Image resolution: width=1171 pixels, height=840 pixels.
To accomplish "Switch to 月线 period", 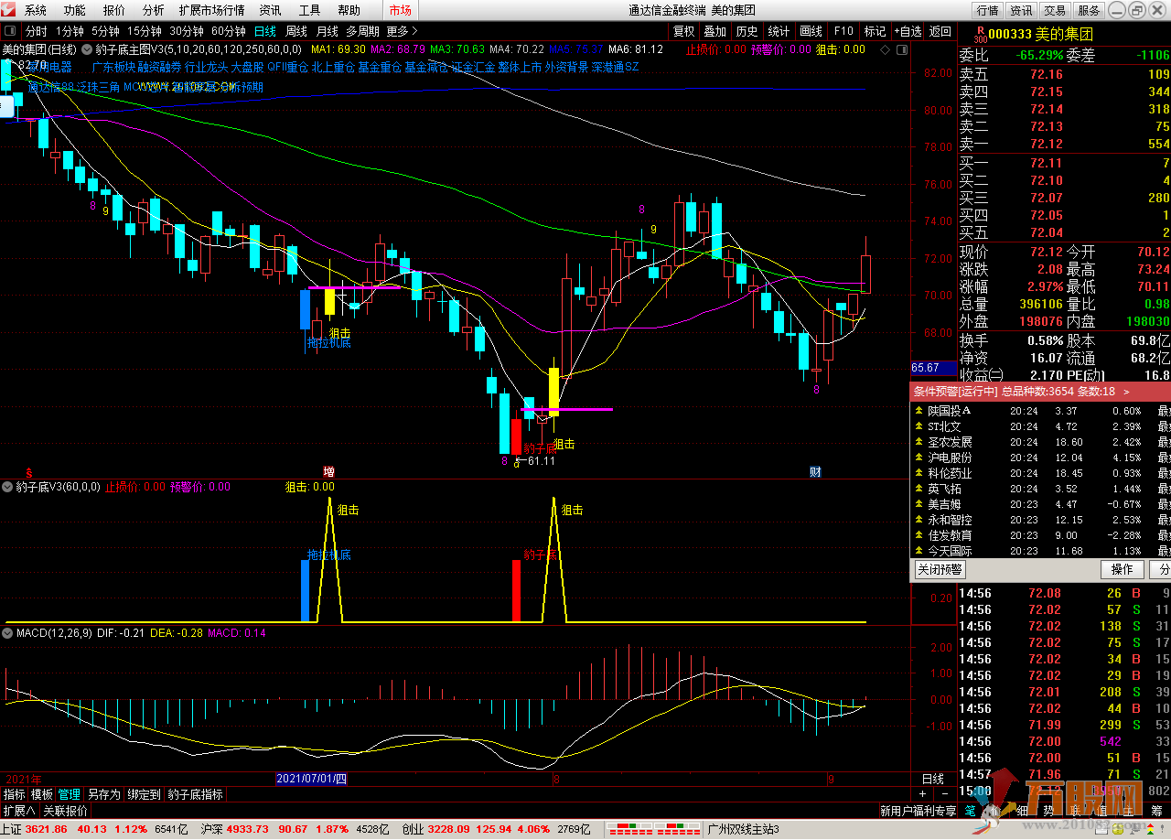I will (328, 31).
